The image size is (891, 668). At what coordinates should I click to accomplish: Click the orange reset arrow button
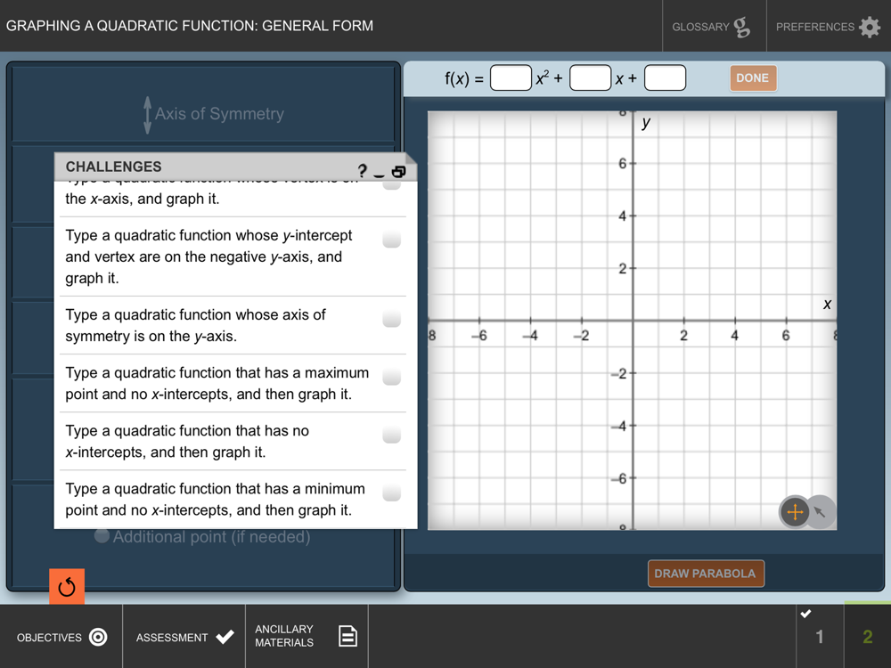click(67, 587)
